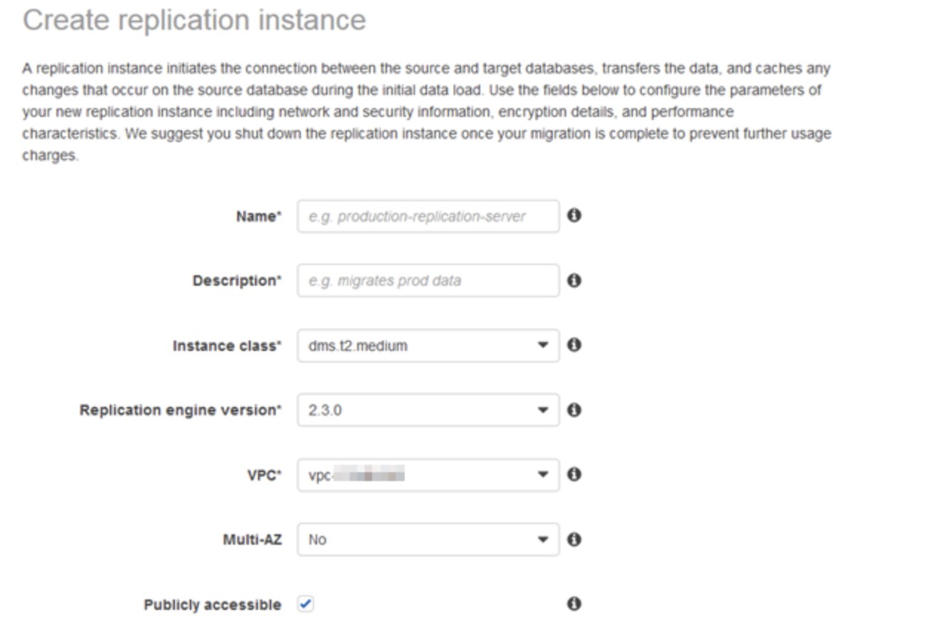
Task: Click the replication instance description paragraph
Action: [x=426, y=113]
